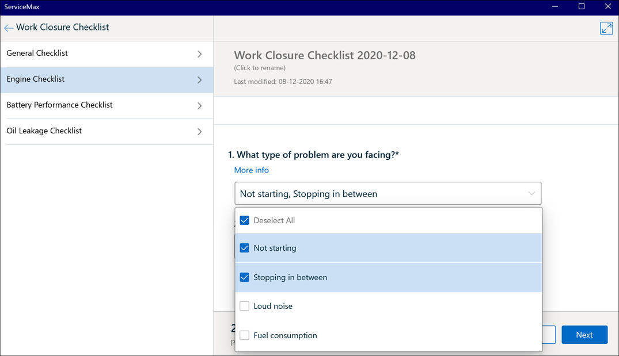Maximize the ServiceMax window
The width and height of the screenshot is (619, 356).
tap(582, 6)
